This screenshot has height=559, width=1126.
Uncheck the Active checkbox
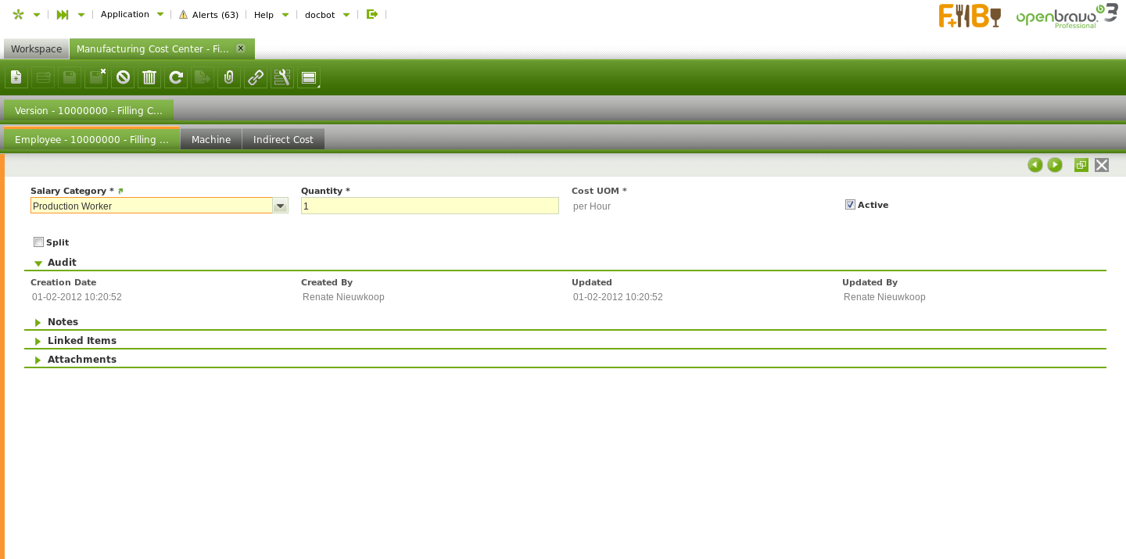tap(850, 205)
